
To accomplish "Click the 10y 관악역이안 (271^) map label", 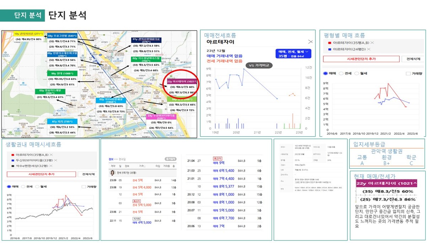I will [x=28, y=33].
